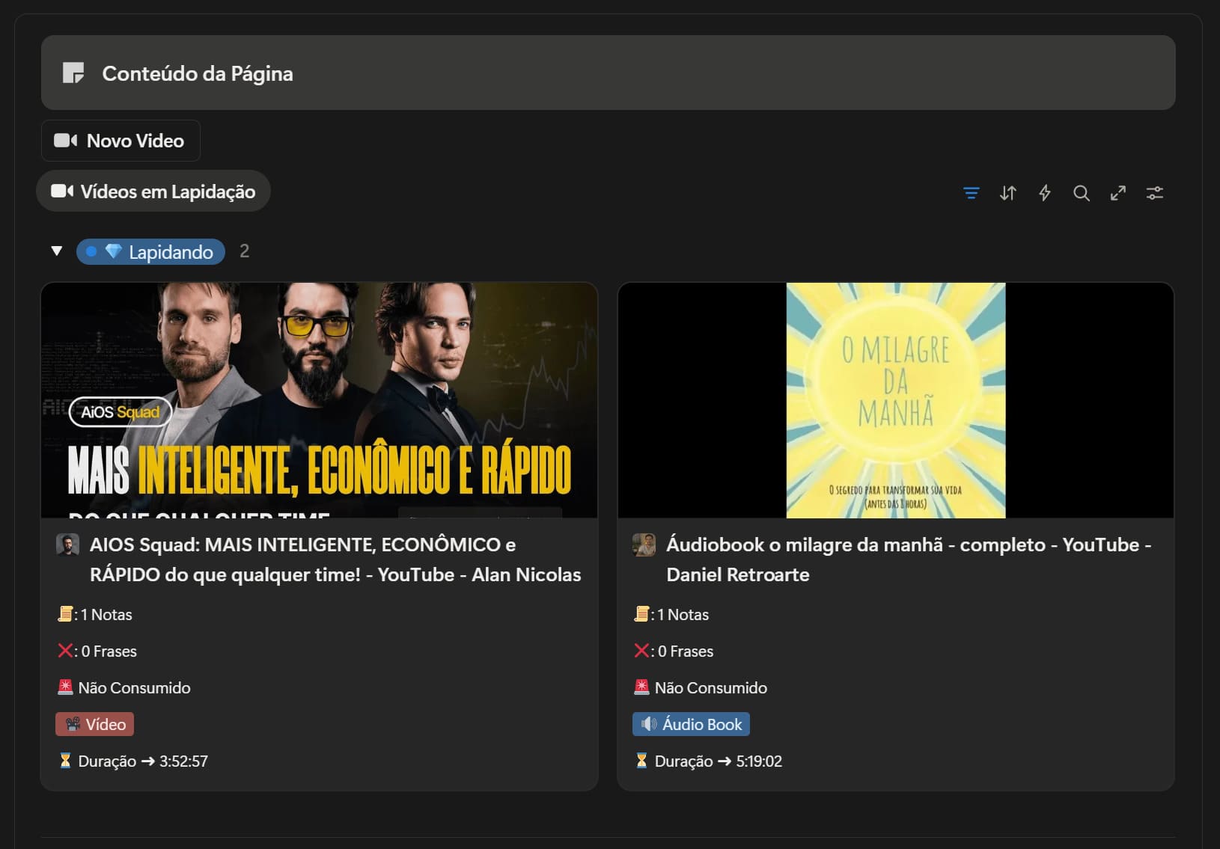
Task: Click '1 Notas' on AIOS Squad card
Action: tap(106, 615)
